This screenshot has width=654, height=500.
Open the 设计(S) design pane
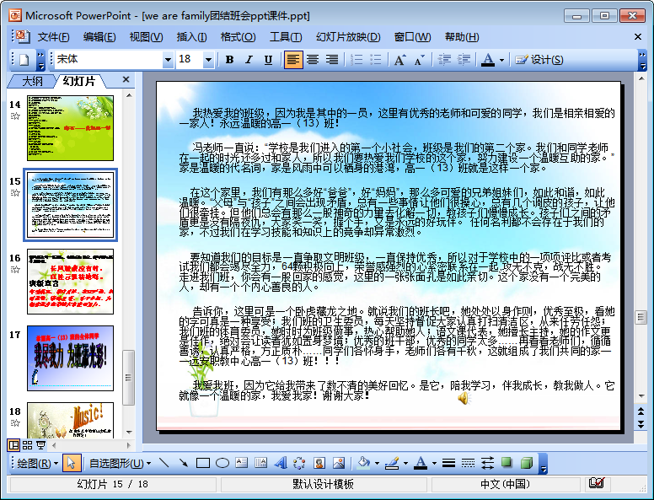pos(539,60)
